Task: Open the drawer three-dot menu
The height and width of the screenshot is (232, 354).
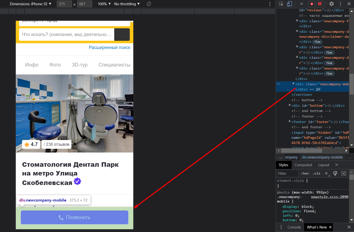Action: pyautogui.click(x=281, y=227)
